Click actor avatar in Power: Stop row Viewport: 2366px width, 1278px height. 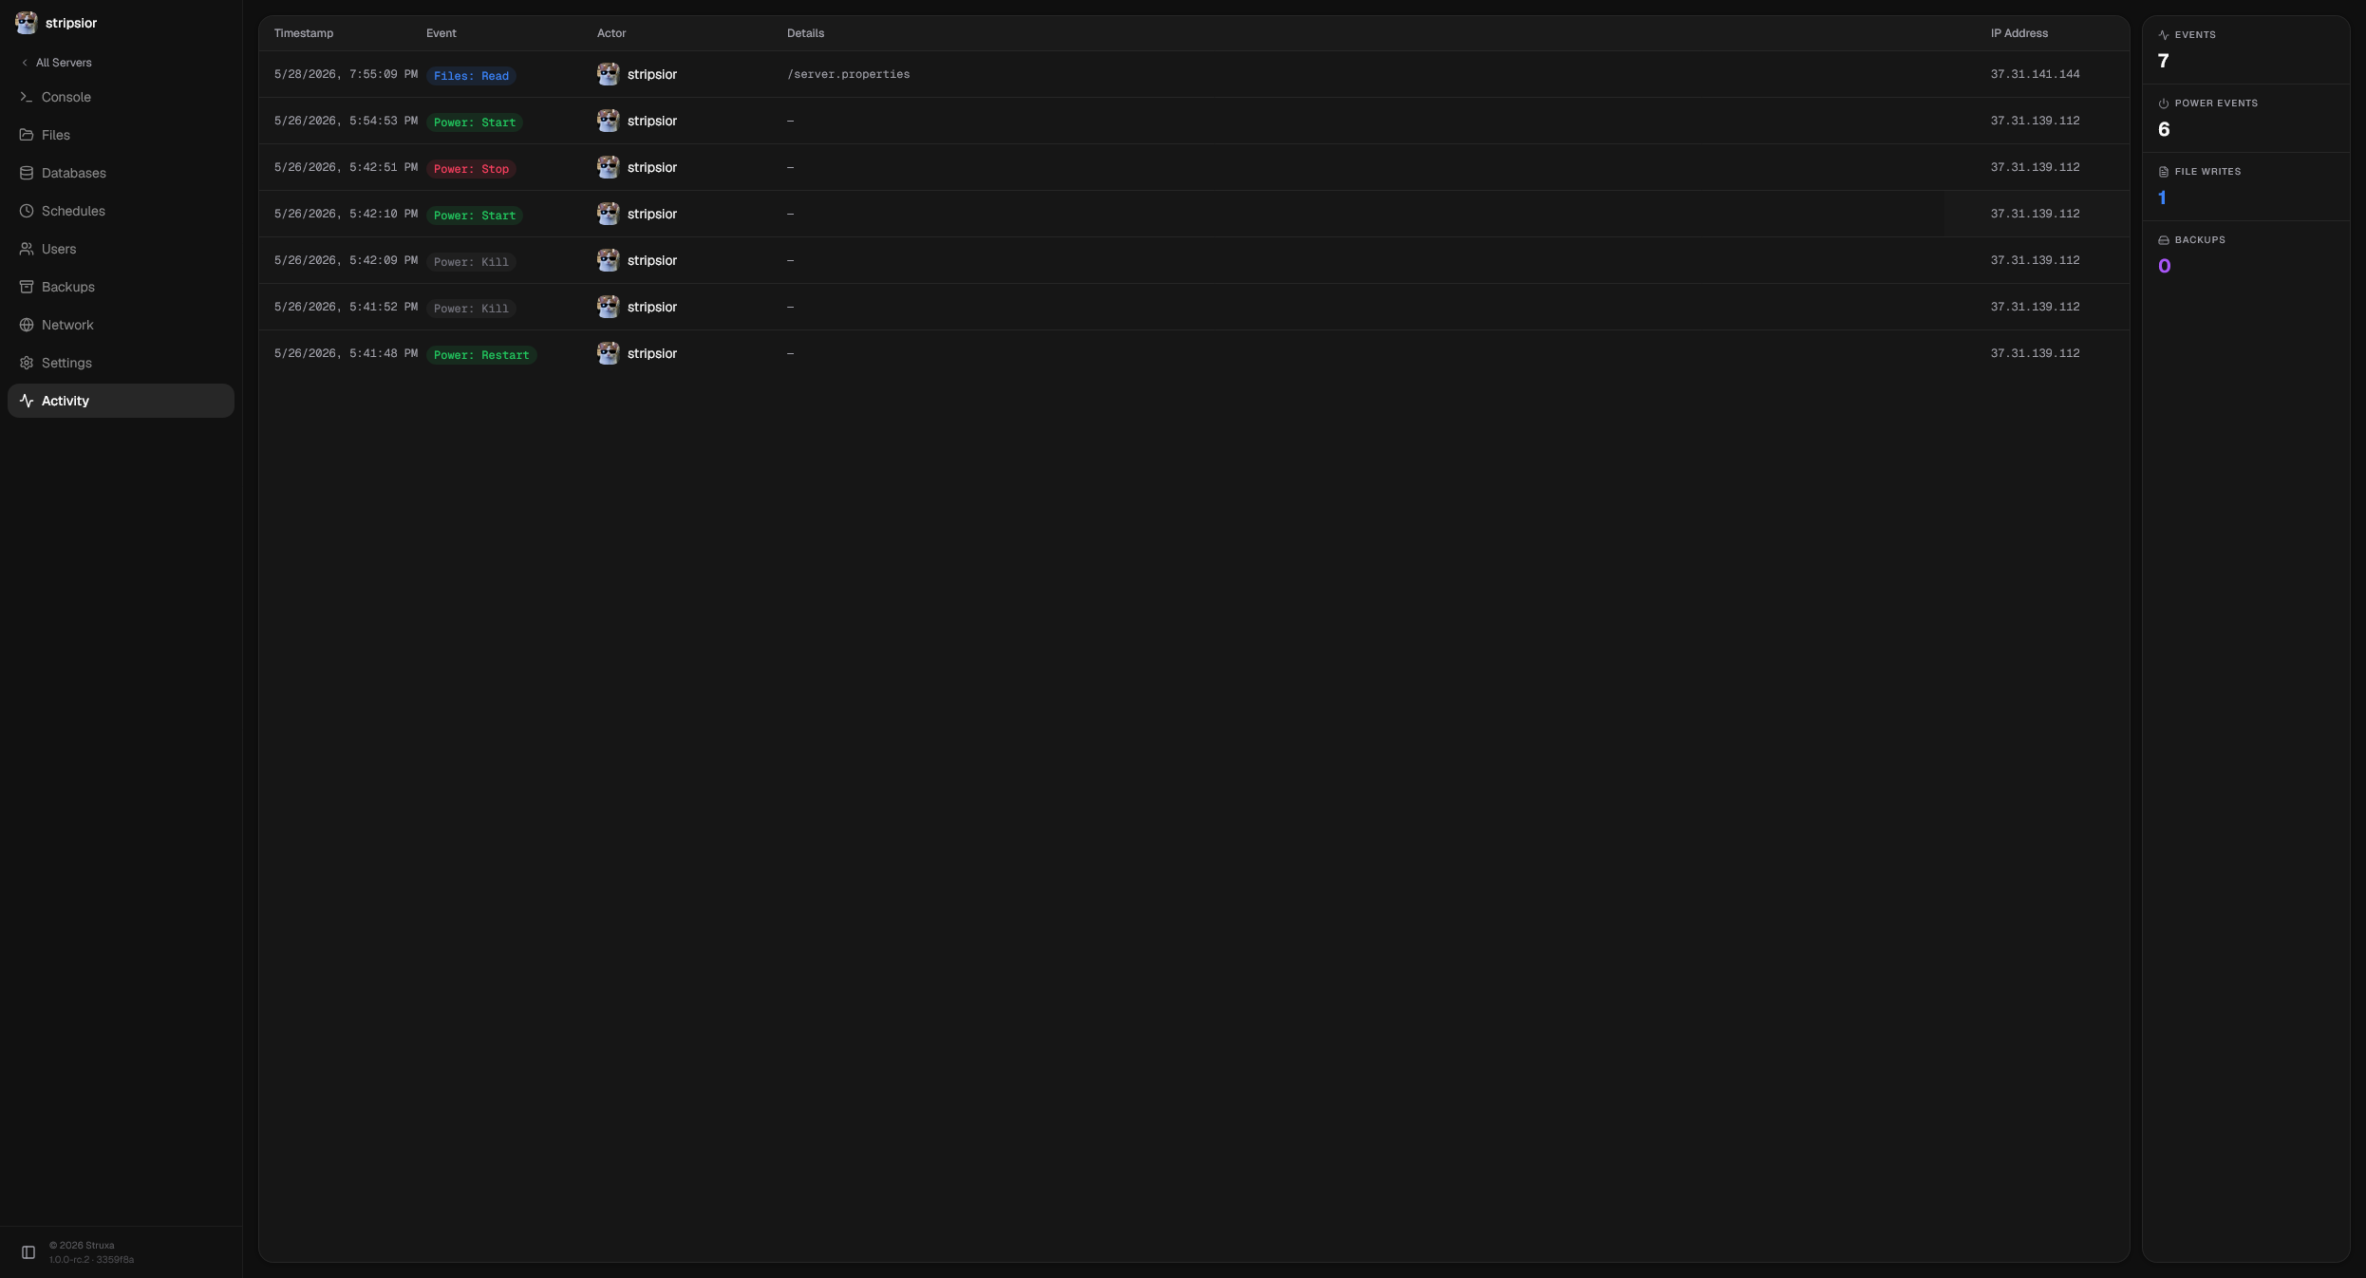coord(609,167)
